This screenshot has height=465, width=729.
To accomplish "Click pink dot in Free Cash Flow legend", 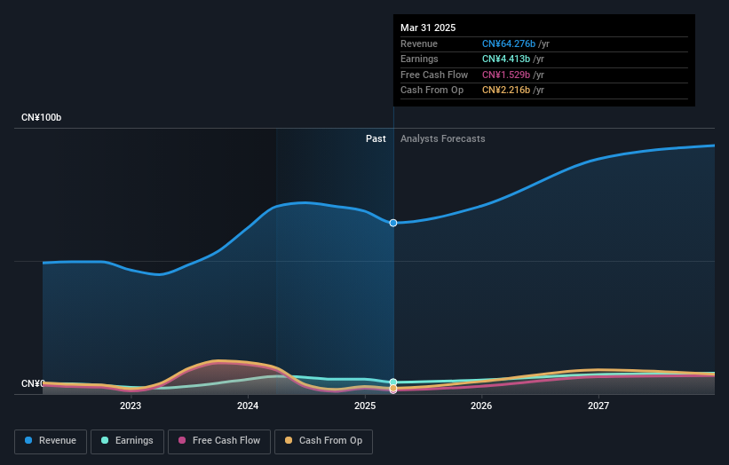I will (x=183, y=440).
